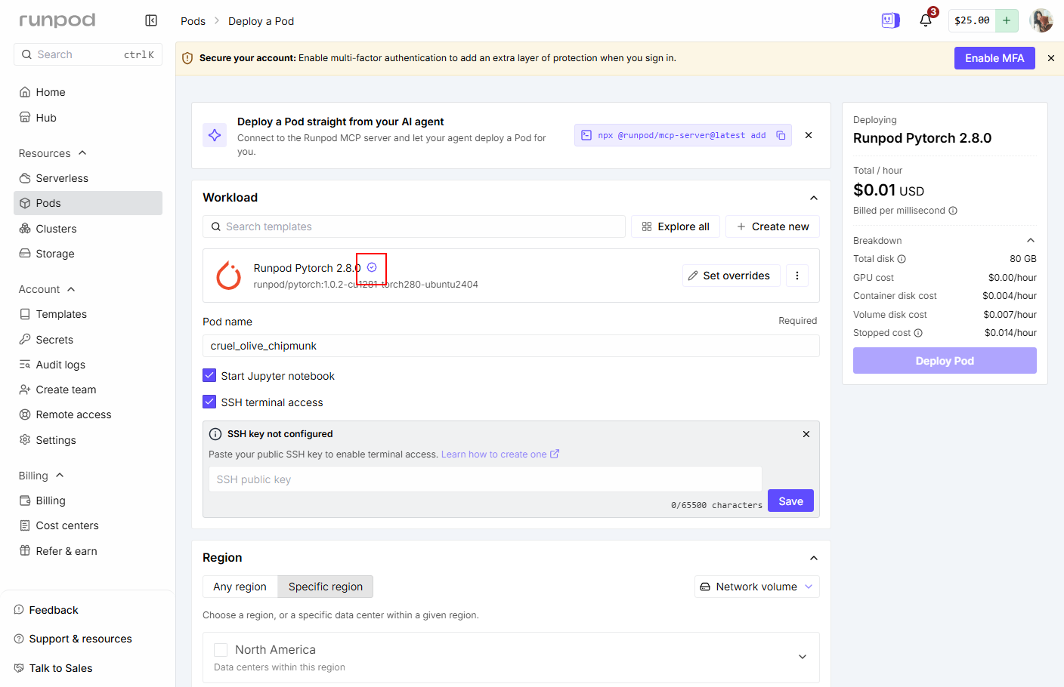Open Create team in sidebar
The height and width of the screenshot is (687, 1064).
click(x=88, y=390)
